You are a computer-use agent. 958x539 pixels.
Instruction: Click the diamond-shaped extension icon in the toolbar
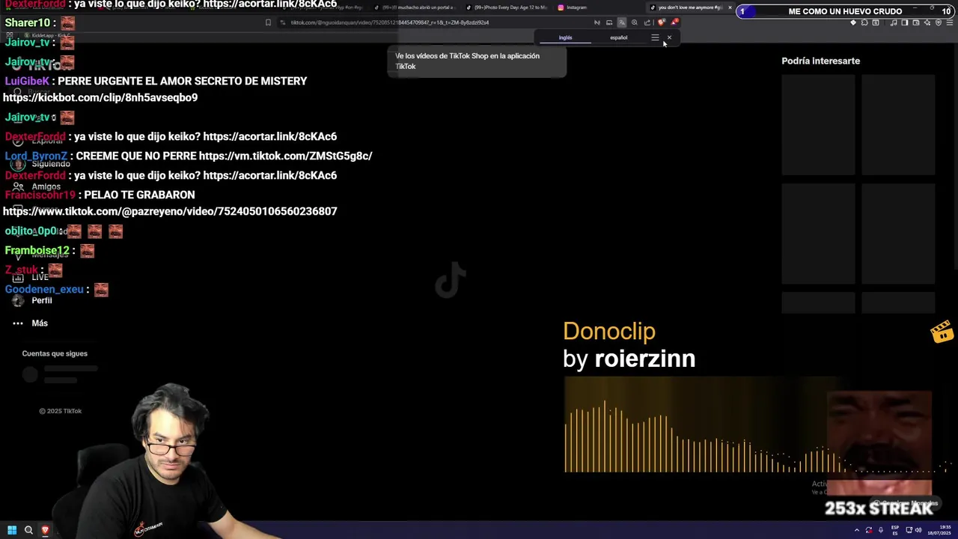tap(853, 22)
